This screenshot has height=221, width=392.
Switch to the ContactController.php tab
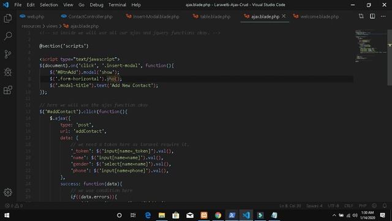[x=90, y=17]
